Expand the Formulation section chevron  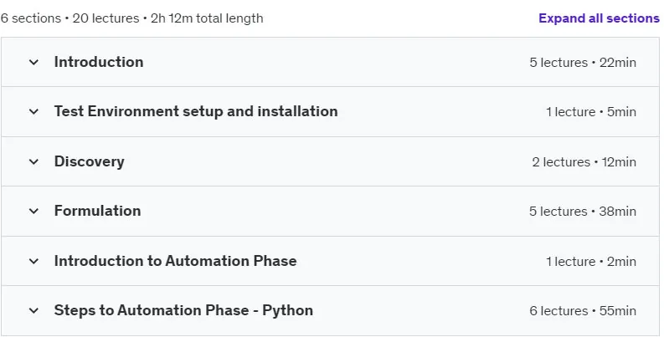[33, 211]
